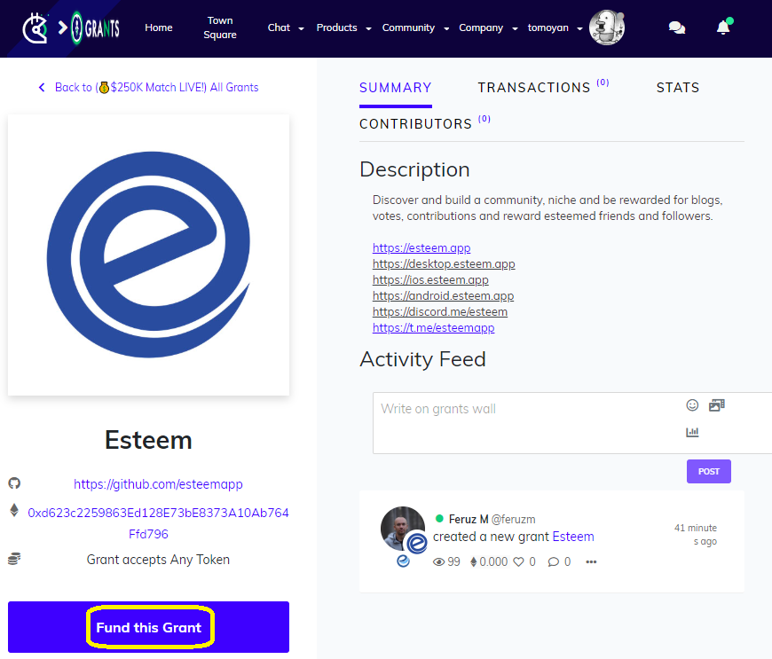Expand the Products dropdown menu

pyautogui.click(x=343, y=27)
